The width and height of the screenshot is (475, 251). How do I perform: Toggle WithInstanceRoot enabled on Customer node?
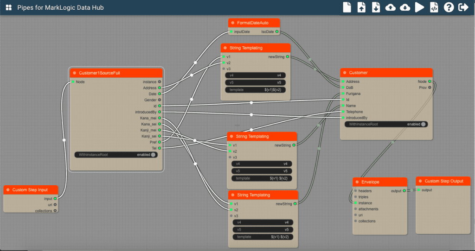(x=423, y=124)
